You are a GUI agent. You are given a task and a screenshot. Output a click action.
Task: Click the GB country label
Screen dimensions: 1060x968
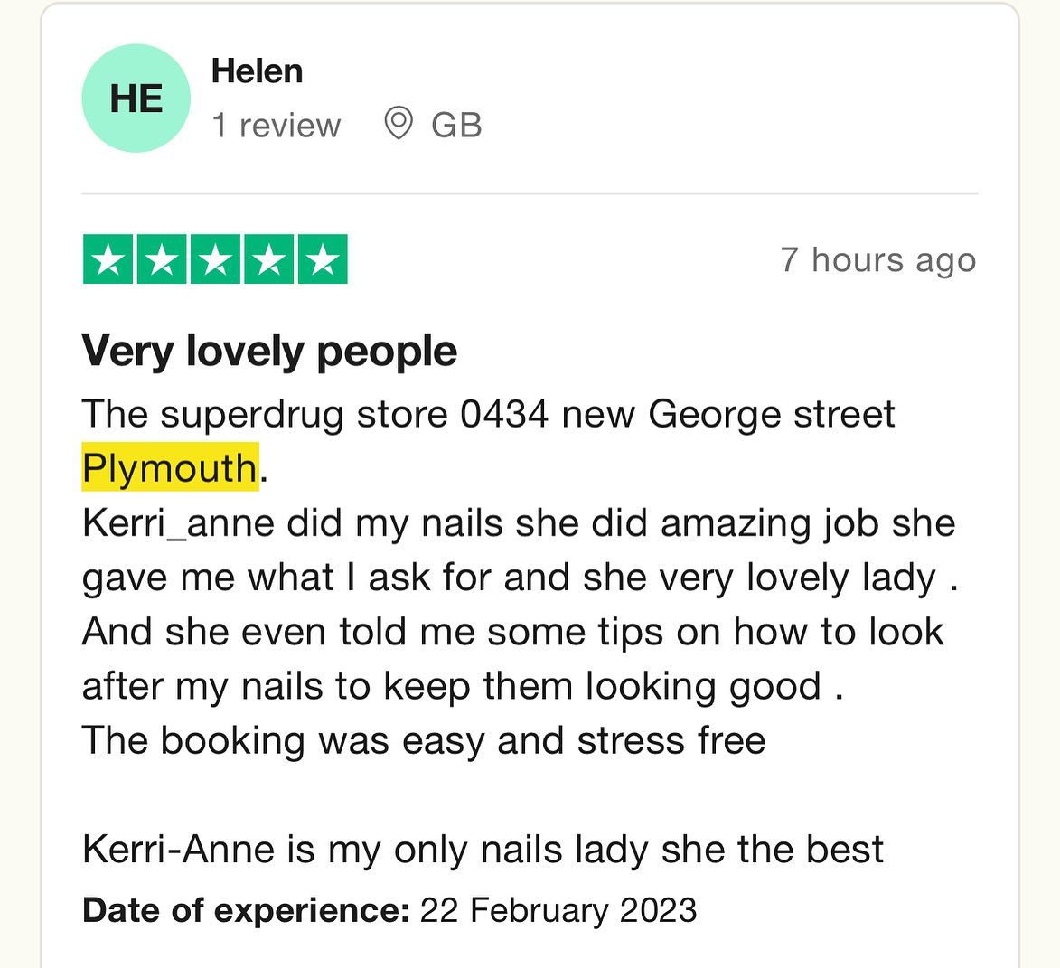tap(456, 126)
